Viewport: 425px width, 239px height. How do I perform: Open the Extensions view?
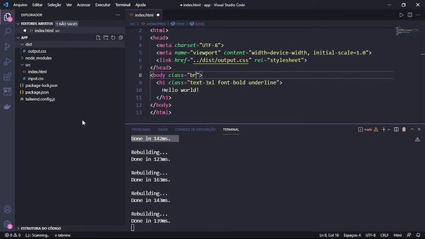click(7, 77)
